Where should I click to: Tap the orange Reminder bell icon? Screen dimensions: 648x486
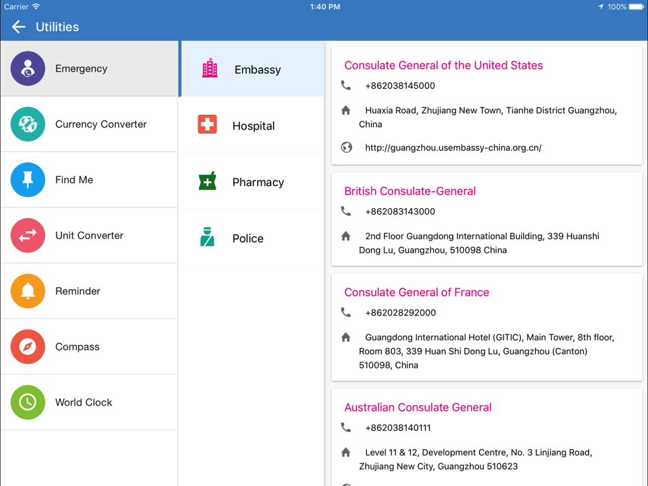point(28,291)
